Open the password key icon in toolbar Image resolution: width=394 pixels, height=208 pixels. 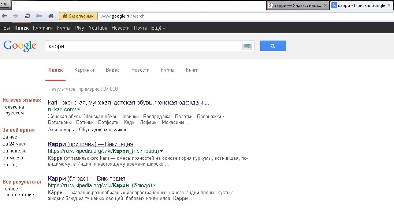[39, 16]
